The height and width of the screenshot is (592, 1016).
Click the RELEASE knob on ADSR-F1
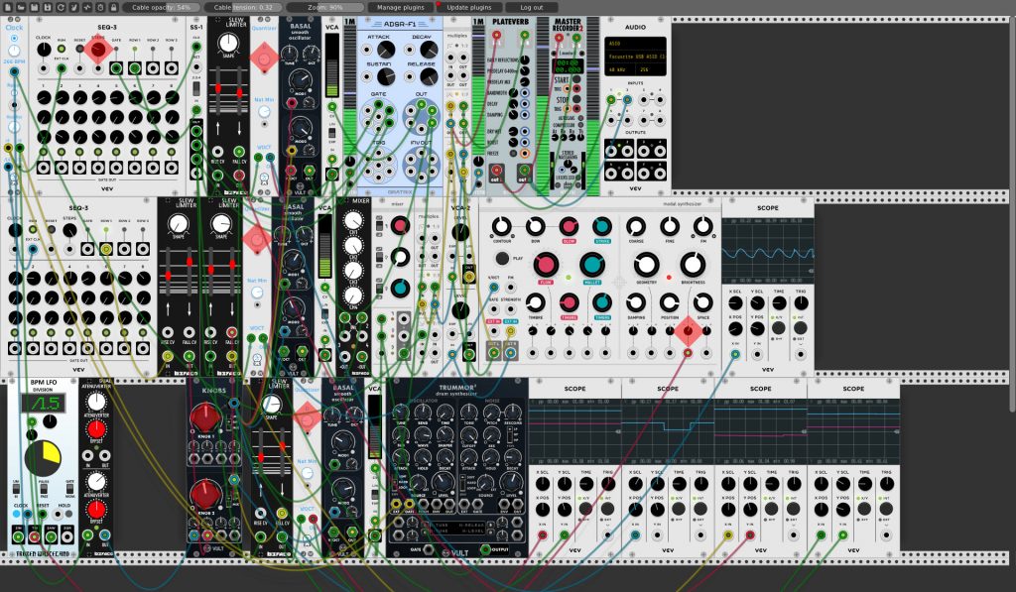tap(429, 77)
